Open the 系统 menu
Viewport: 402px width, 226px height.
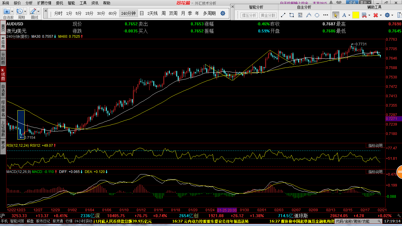click(x=5, y=3)
